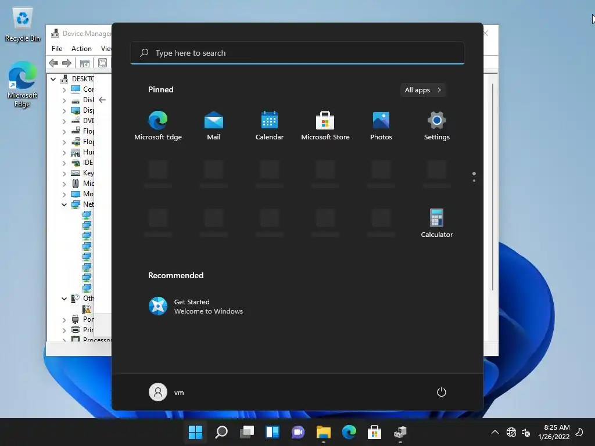Image resolution: width=595 pixels, height=446 pixels.
Task: Click Device Manager vertical scrollbar
Action: 493,187
